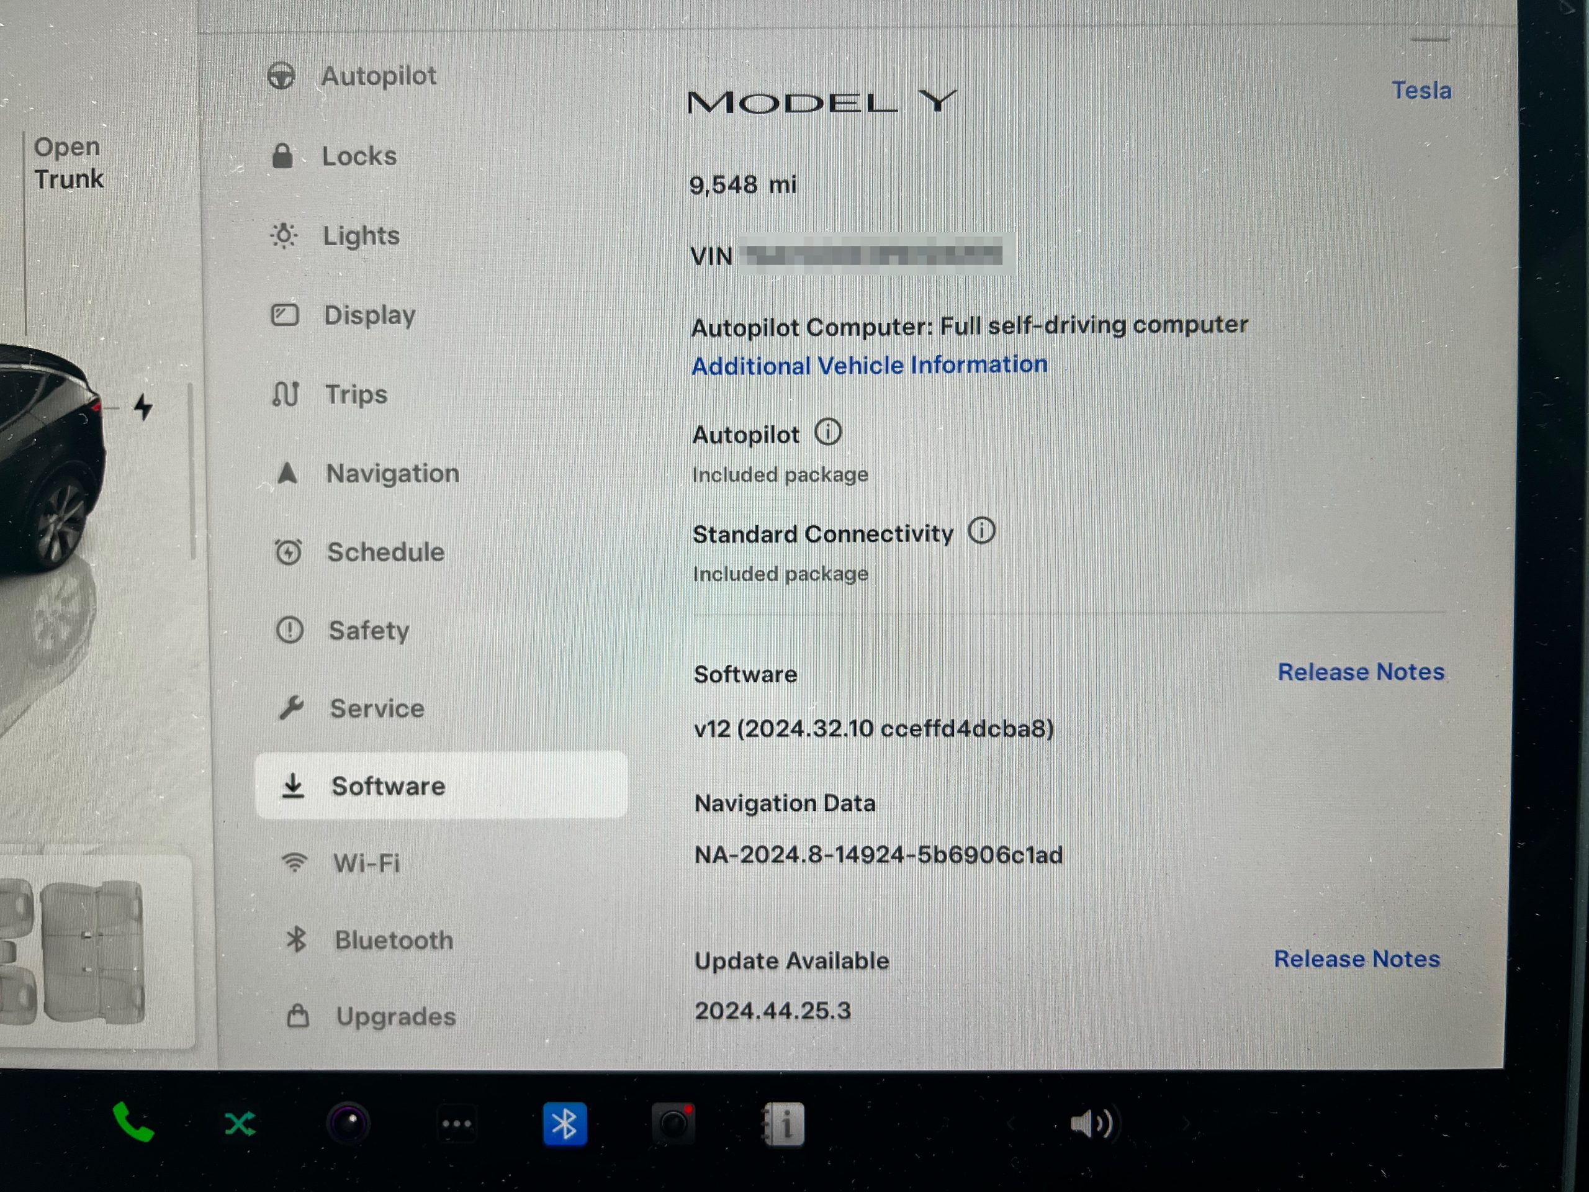Open the three-dots app launcher
Image resolution: width=1589 pixels, height=1192 pixels.
tap(457, 1124)
